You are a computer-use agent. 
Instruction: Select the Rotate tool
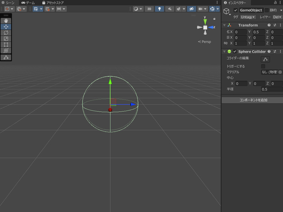pos(6,33)
